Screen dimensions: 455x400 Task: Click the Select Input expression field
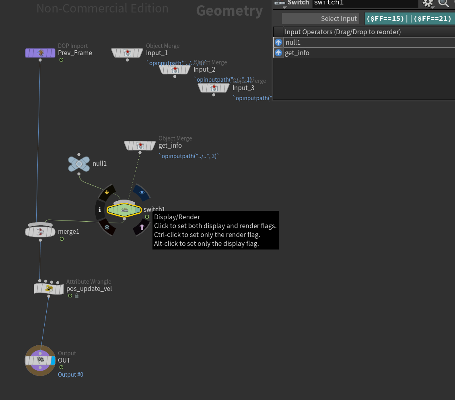click(410, 19)
